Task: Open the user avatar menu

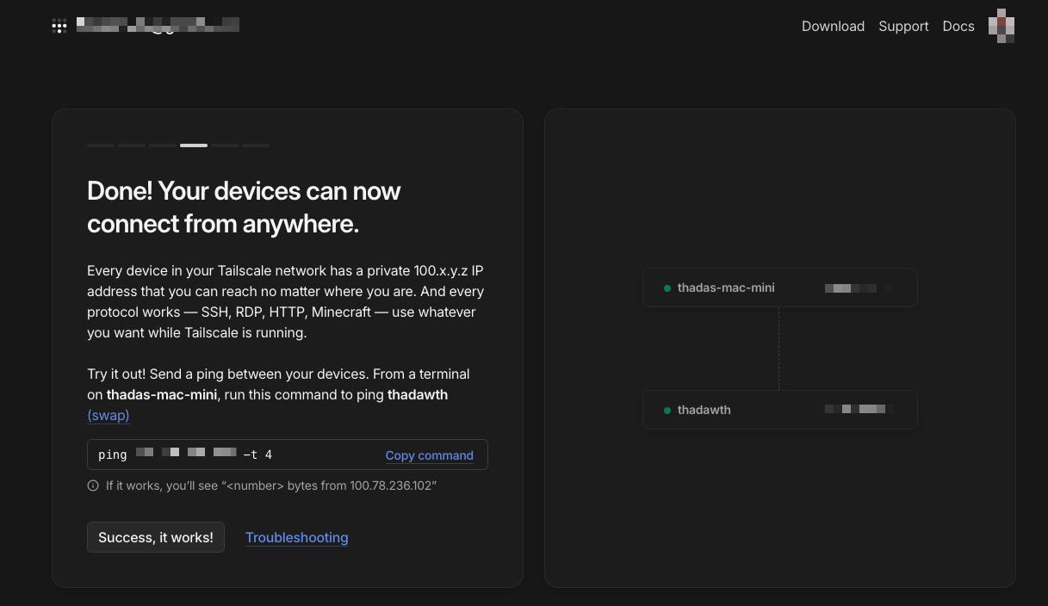Action: coord(1001,26)
